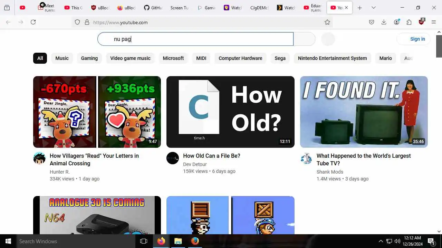Open the Hunter R. channel name link
This screenshot has height=248, width=442.
tap(60, 172)
